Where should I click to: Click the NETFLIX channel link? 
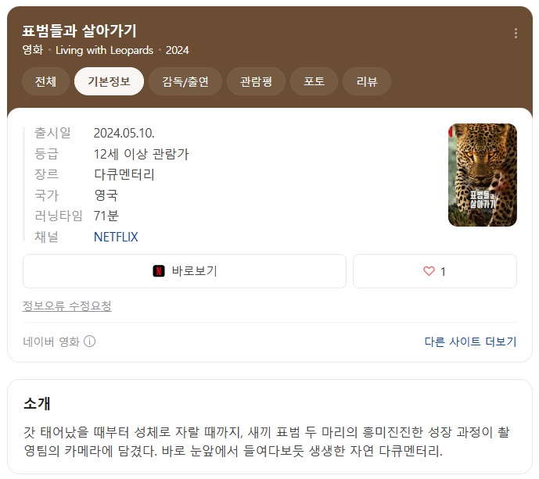[x=116, y=237]
